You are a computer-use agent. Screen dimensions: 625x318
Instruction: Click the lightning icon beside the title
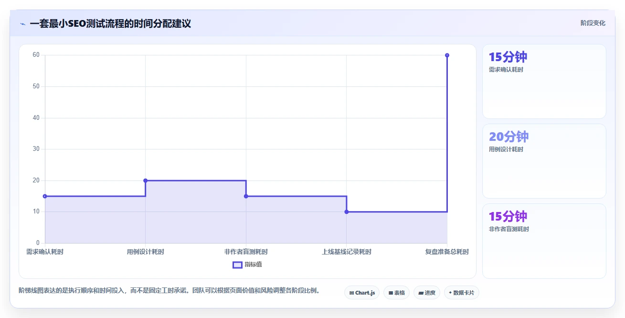point(22,23)
